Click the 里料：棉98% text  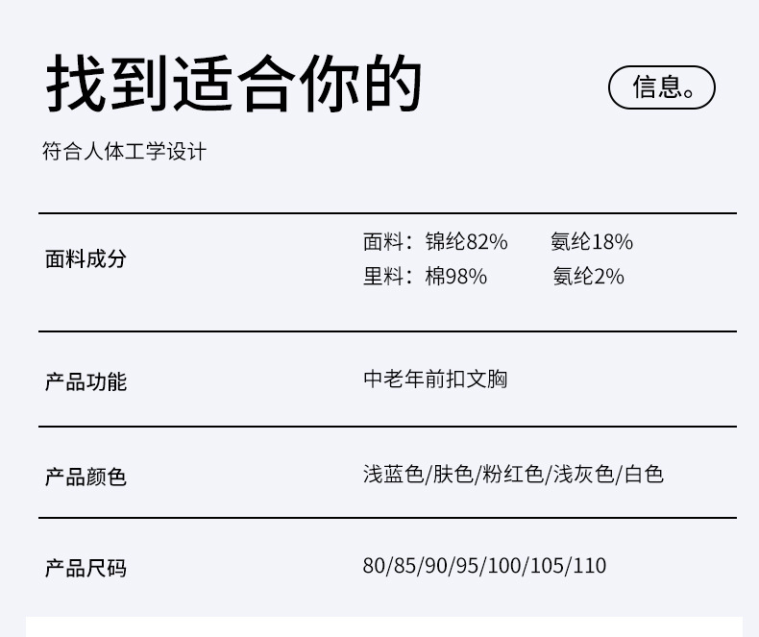click(x=425, y=277)
